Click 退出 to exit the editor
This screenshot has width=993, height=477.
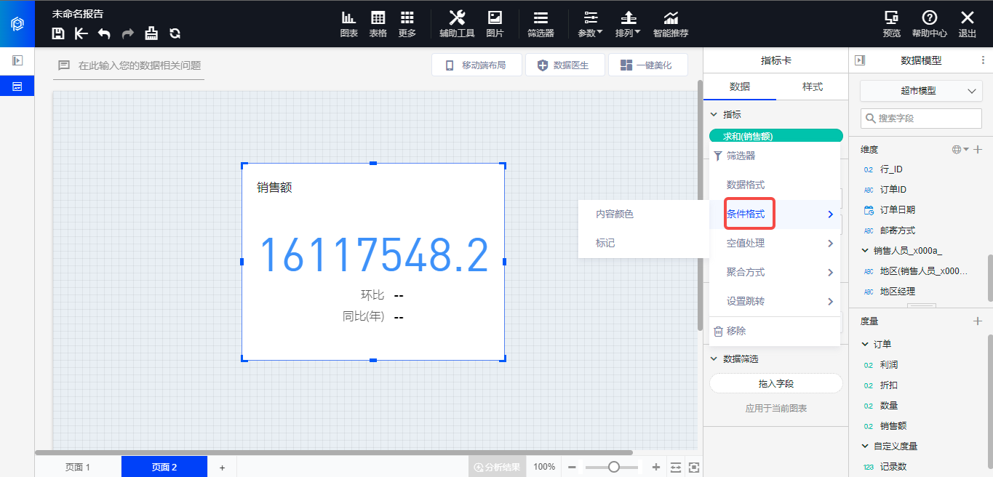pyautogui.click(x=968, y=24)
